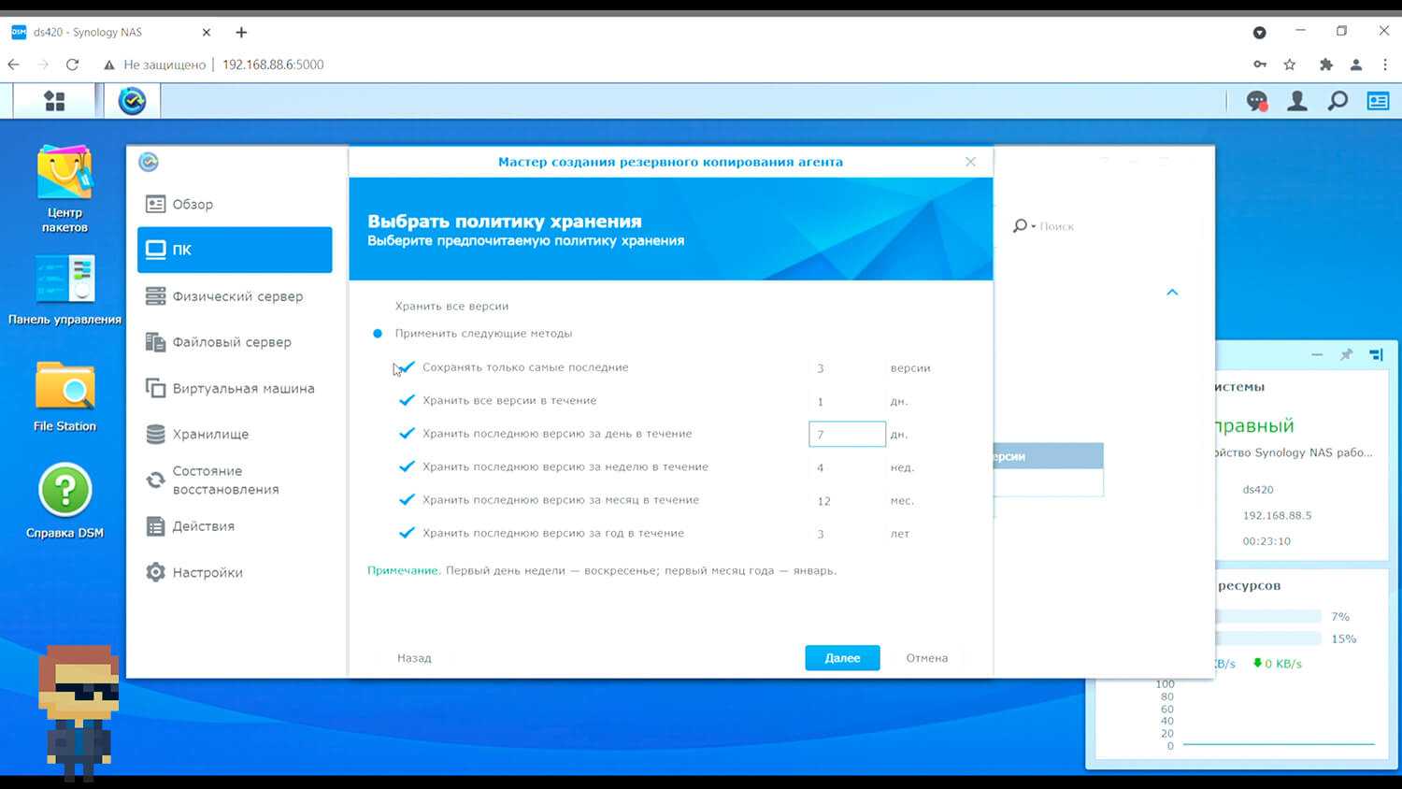1402x789 pixels.
Task: Disable Хранить последнюю версию за год checkbox
Action: [407, 533]
